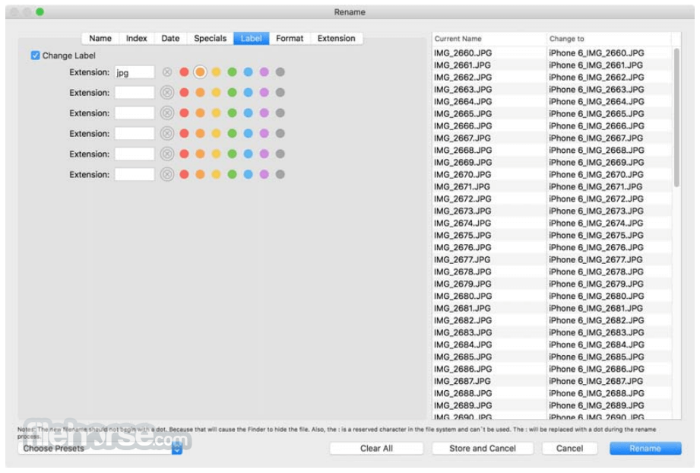Image resolution: width=700 pixels, height=473 pixels.
Task: Select yellow label in the fourth Extension row
Action: pos(216,134)
